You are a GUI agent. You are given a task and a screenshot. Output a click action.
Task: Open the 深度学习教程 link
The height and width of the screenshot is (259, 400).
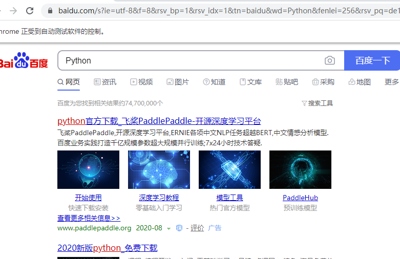159,198
